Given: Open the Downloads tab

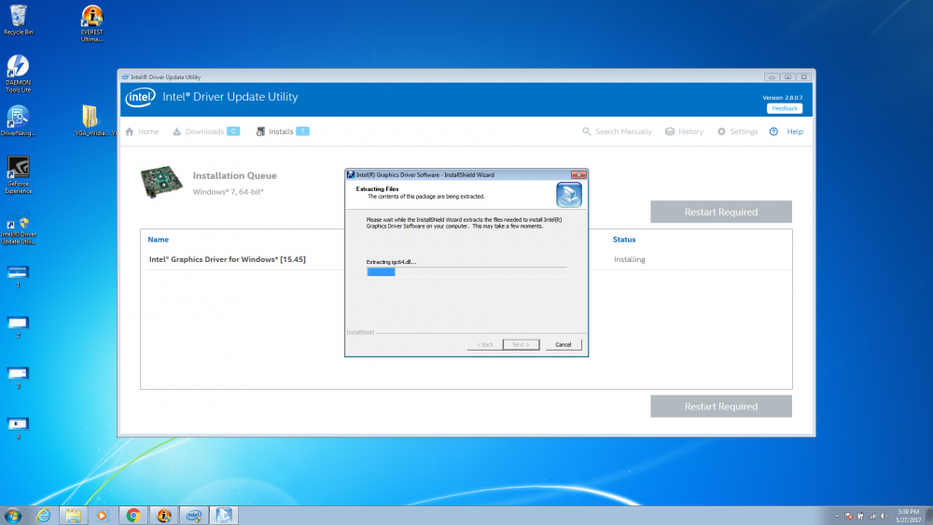Looking at the screenshot, I should coord(206,131).
